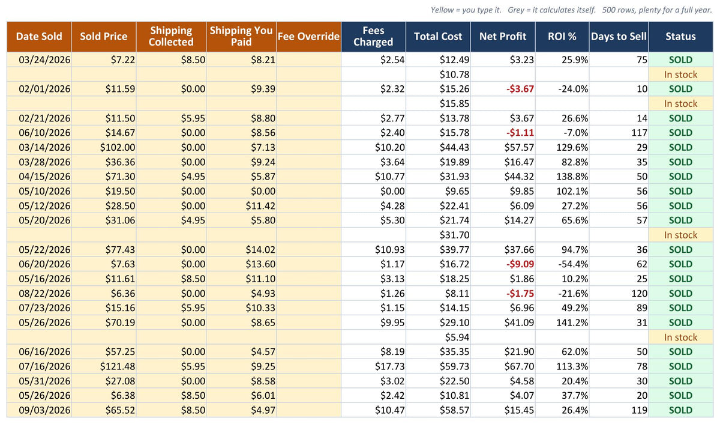
Task: Select sold price $102.00
Action: click(x=104, y=147)
